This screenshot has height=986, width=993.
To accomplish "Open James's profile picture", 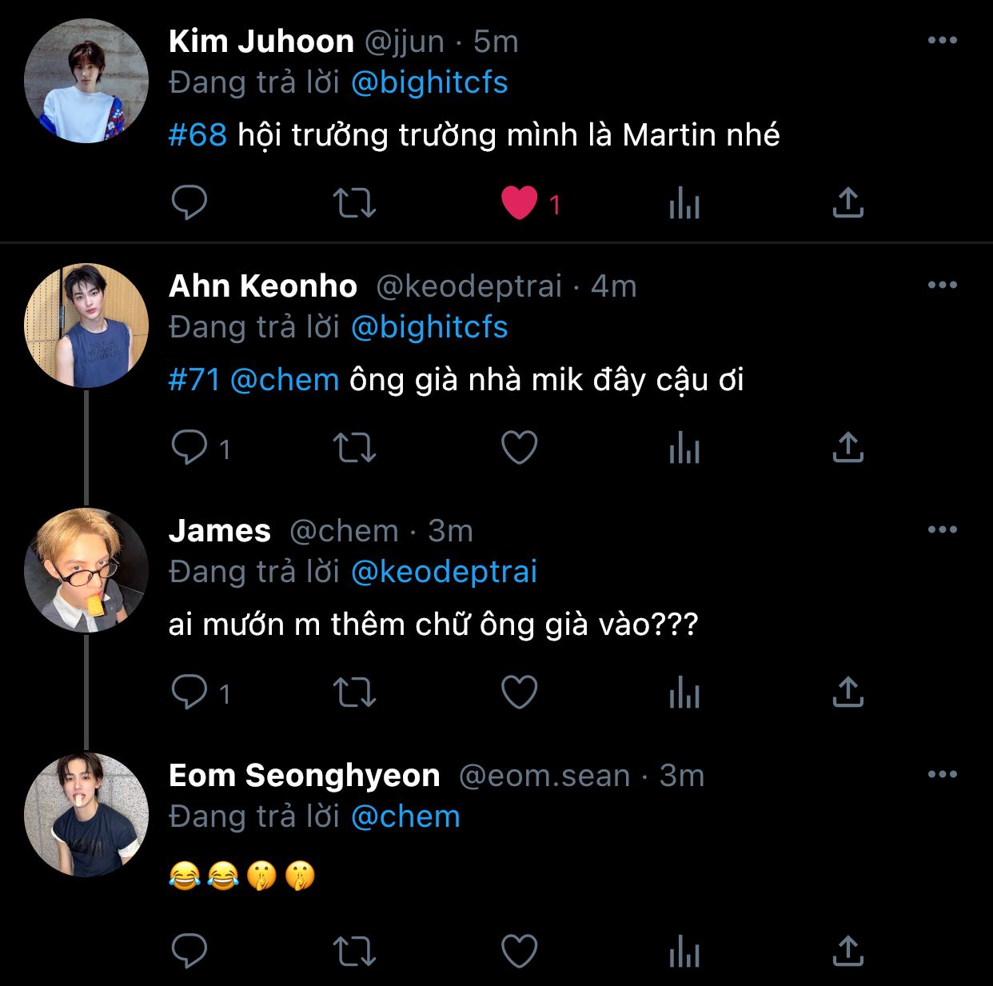I will (x=86, y=570).
